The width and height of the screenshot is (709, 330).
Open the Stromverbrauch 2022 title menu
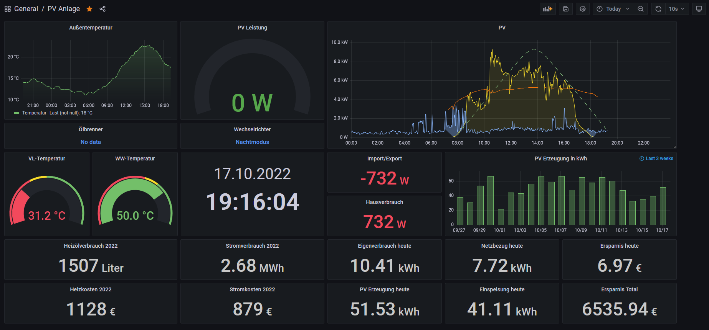pos(252,246)
